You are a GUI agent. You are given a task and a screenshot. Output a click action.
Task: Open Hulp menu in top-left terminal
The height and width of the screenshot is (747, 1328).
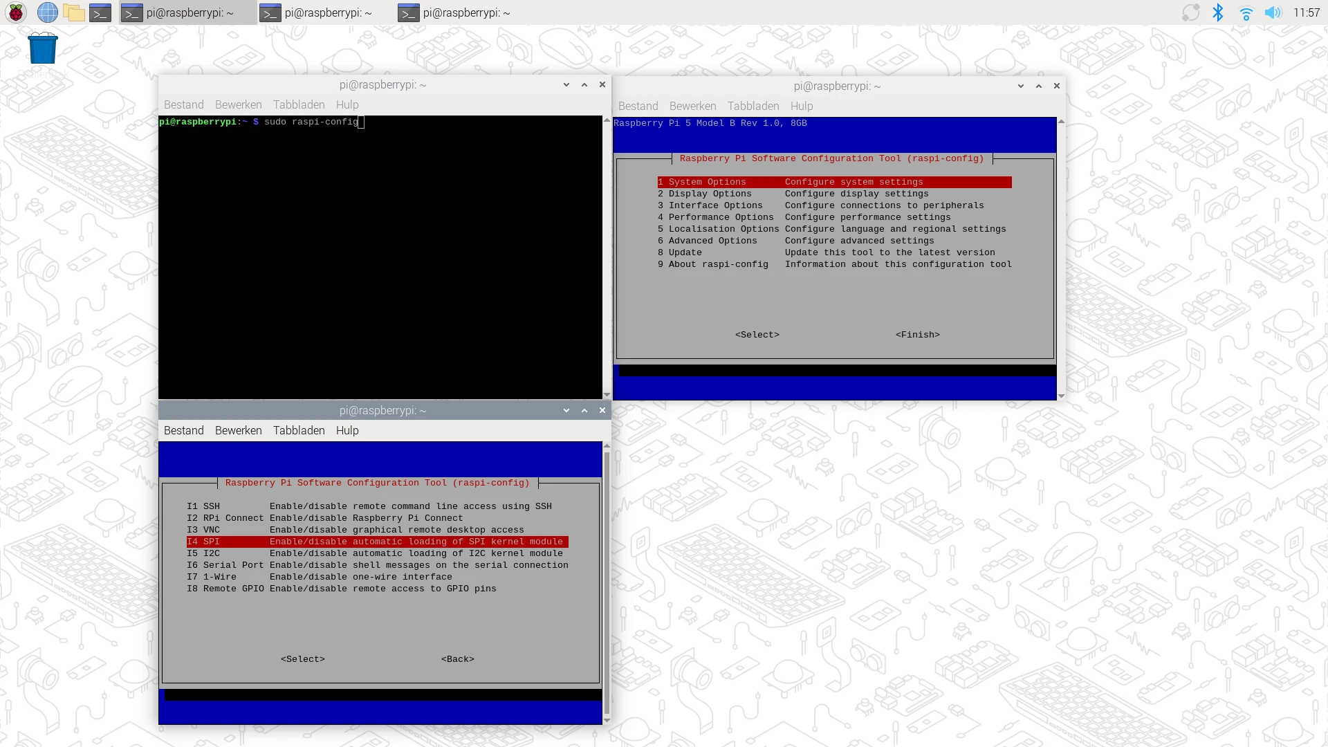pos(347,104)
